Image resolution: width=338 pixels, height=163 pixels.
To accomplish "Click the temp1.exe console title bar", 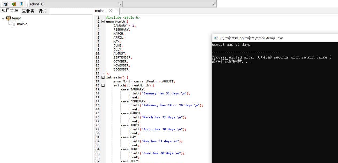I will pos(267,38).
